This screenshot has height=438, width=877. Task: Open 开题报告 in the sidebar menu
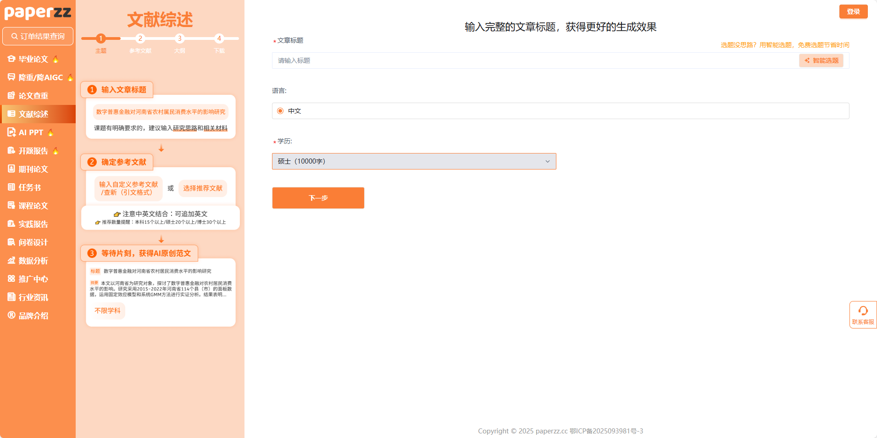(33, 151)
